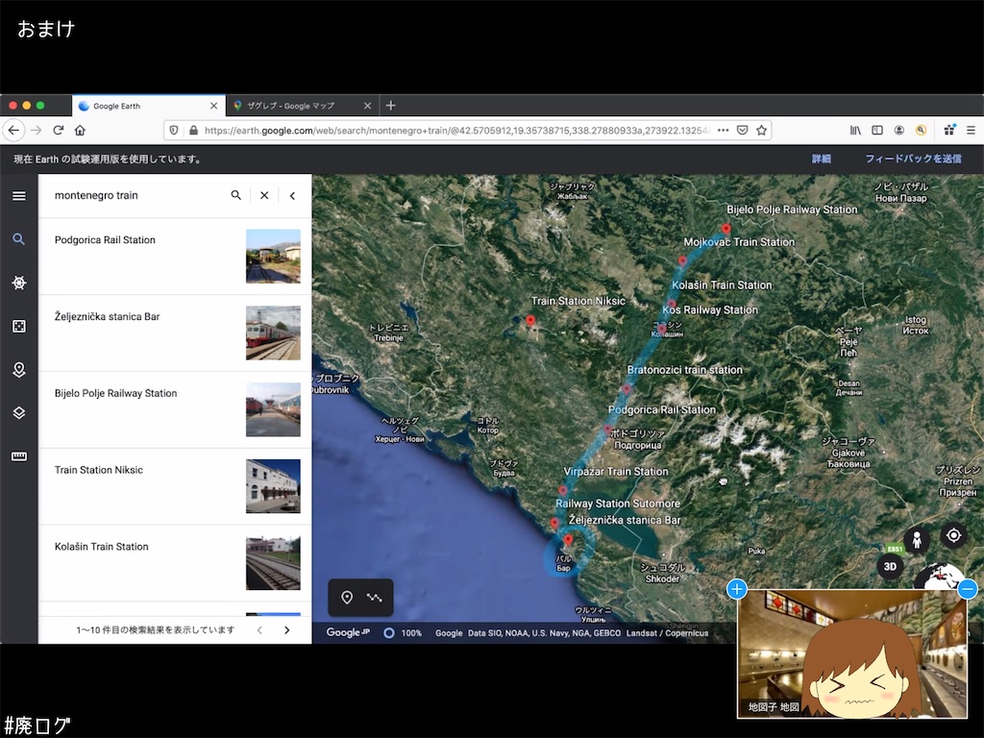Clear the montenegro train search
The image size is (984, 738).
pos(264,195)
